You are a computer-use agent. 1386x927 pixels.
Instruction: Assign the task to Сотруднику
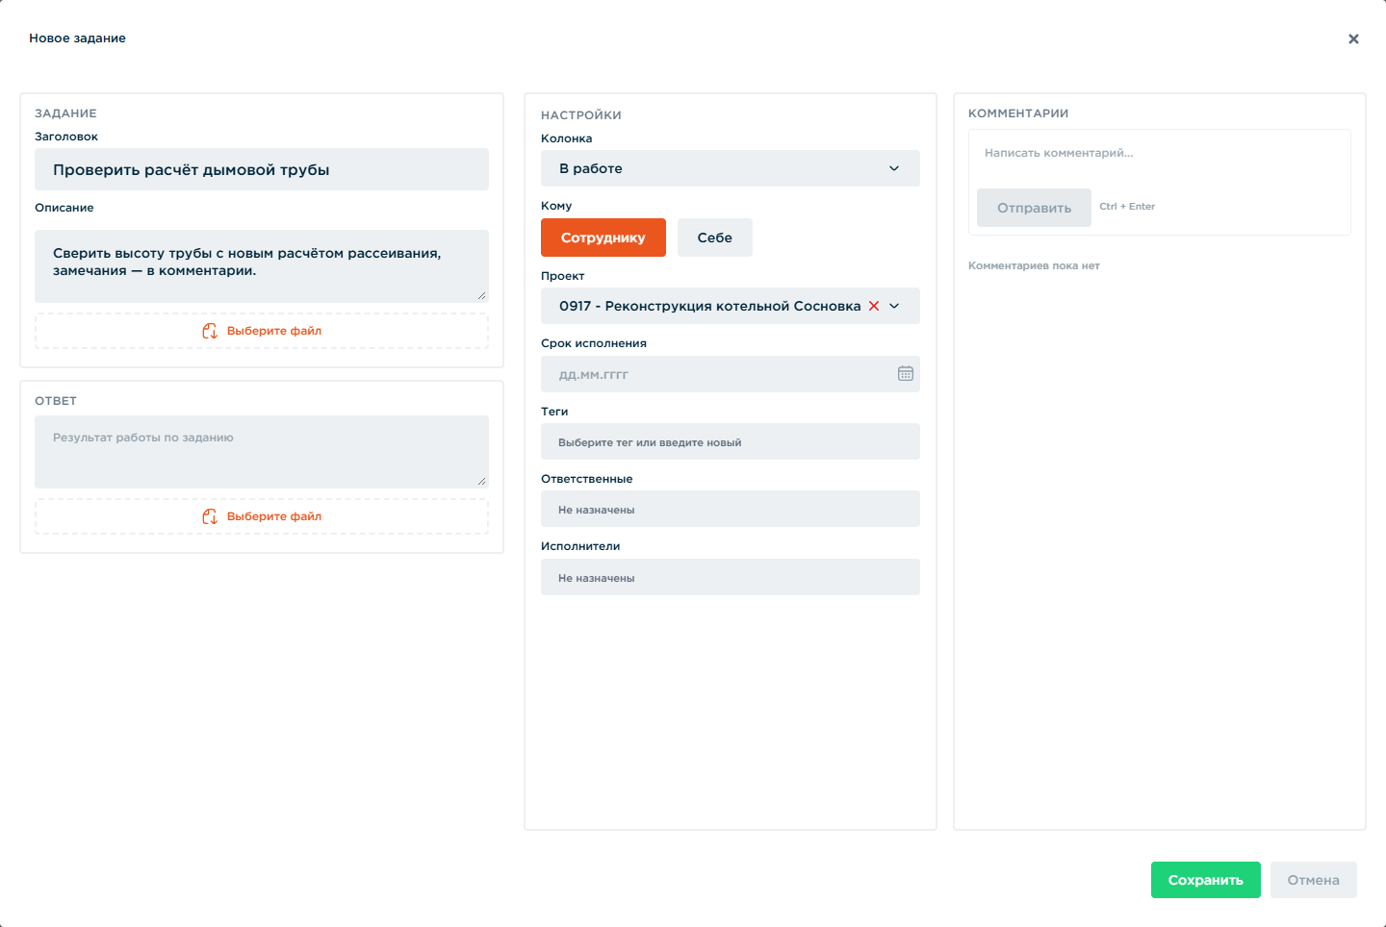603,238
